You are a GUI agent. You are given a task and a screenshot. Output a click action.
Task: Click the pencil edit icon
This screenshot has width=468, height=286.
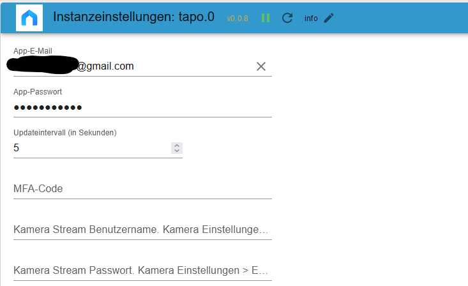click(x=329, y=18)
